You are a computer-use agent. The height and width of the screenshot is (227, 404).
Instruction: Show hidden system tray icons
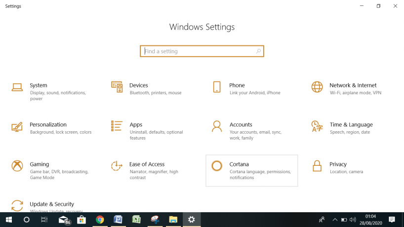click(335, 220)
